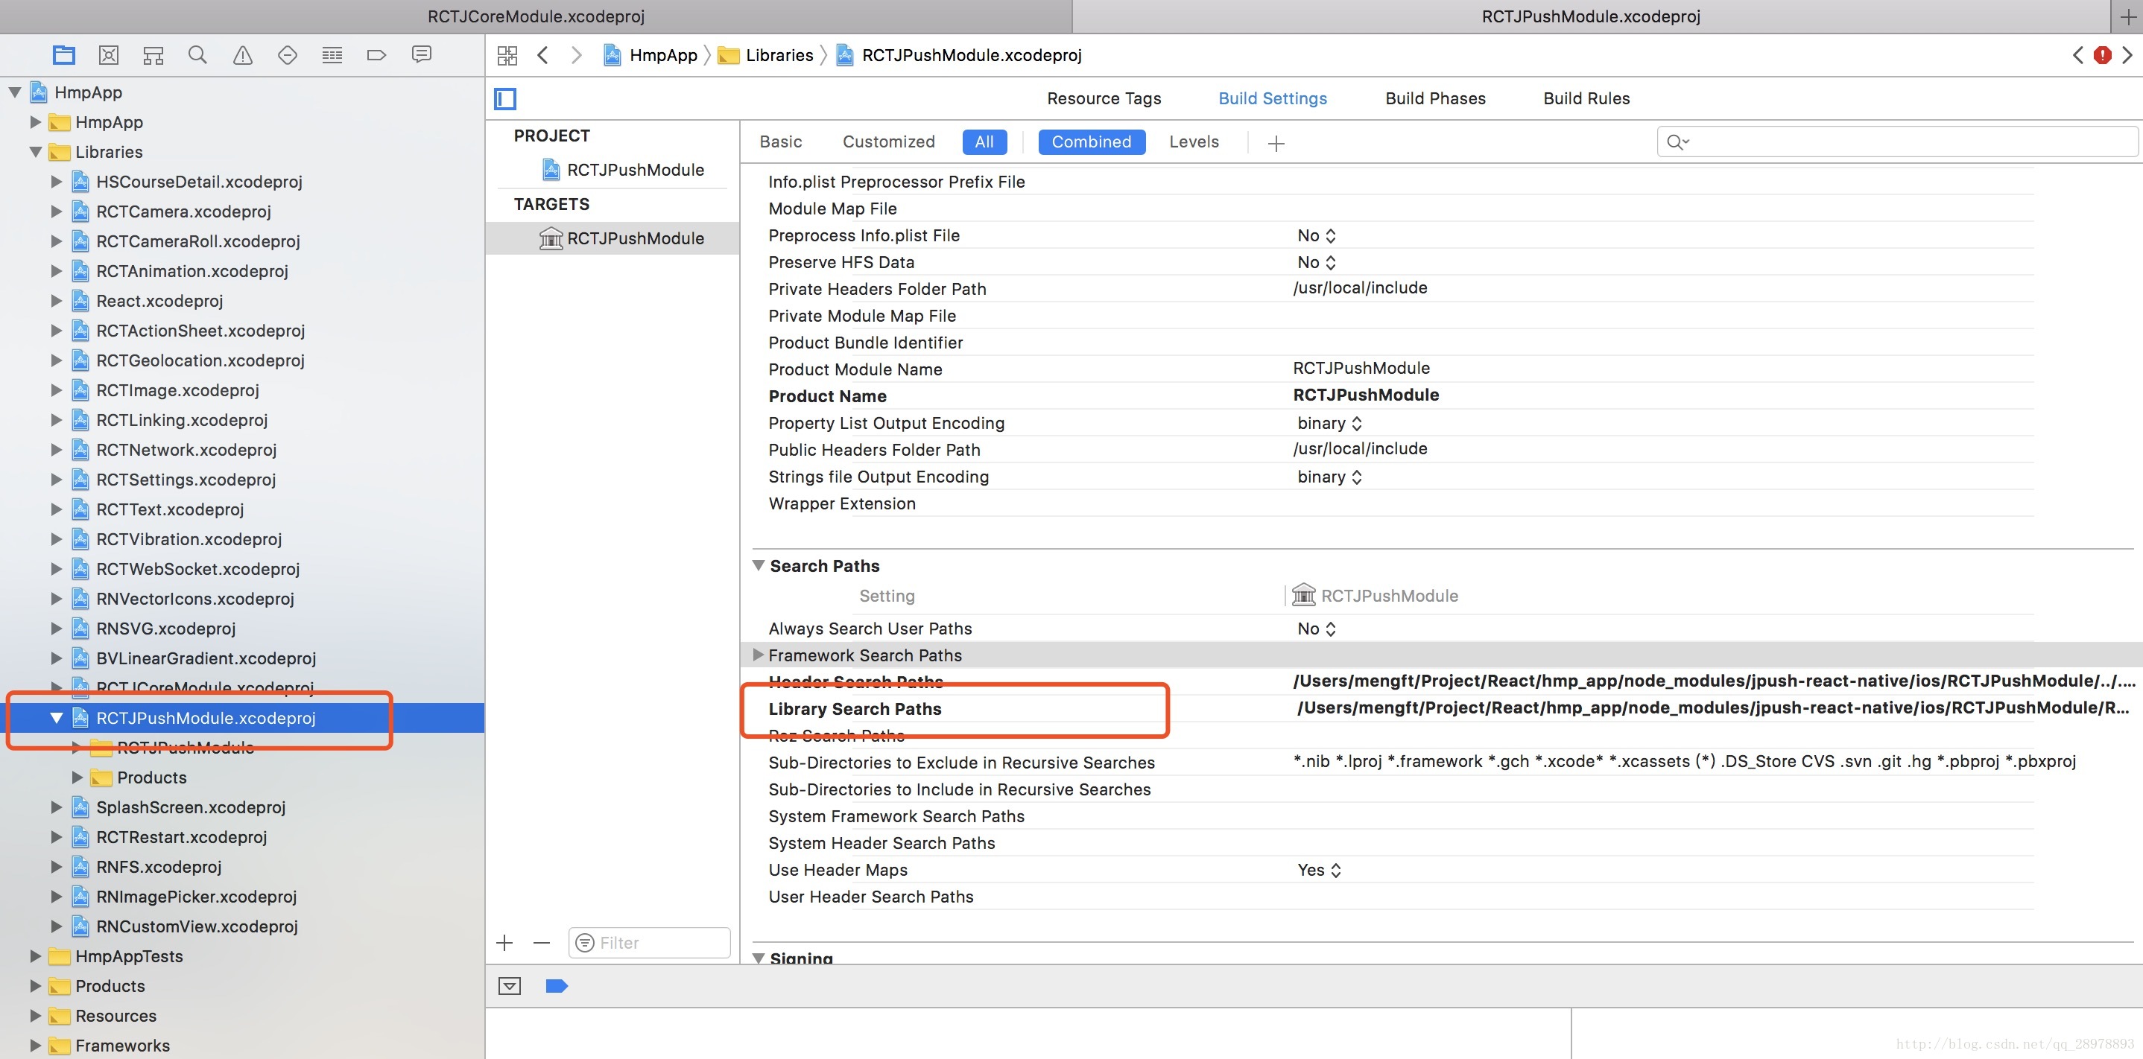Switch to Build Phases tab

click(x=1435, y=97)
